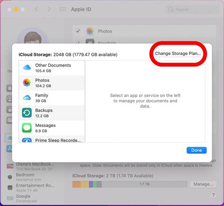Select Prime Sleep Recorder entry

[52, 139]
